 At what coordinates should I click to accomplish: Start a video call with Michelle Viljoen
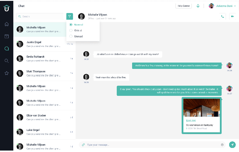232,17
